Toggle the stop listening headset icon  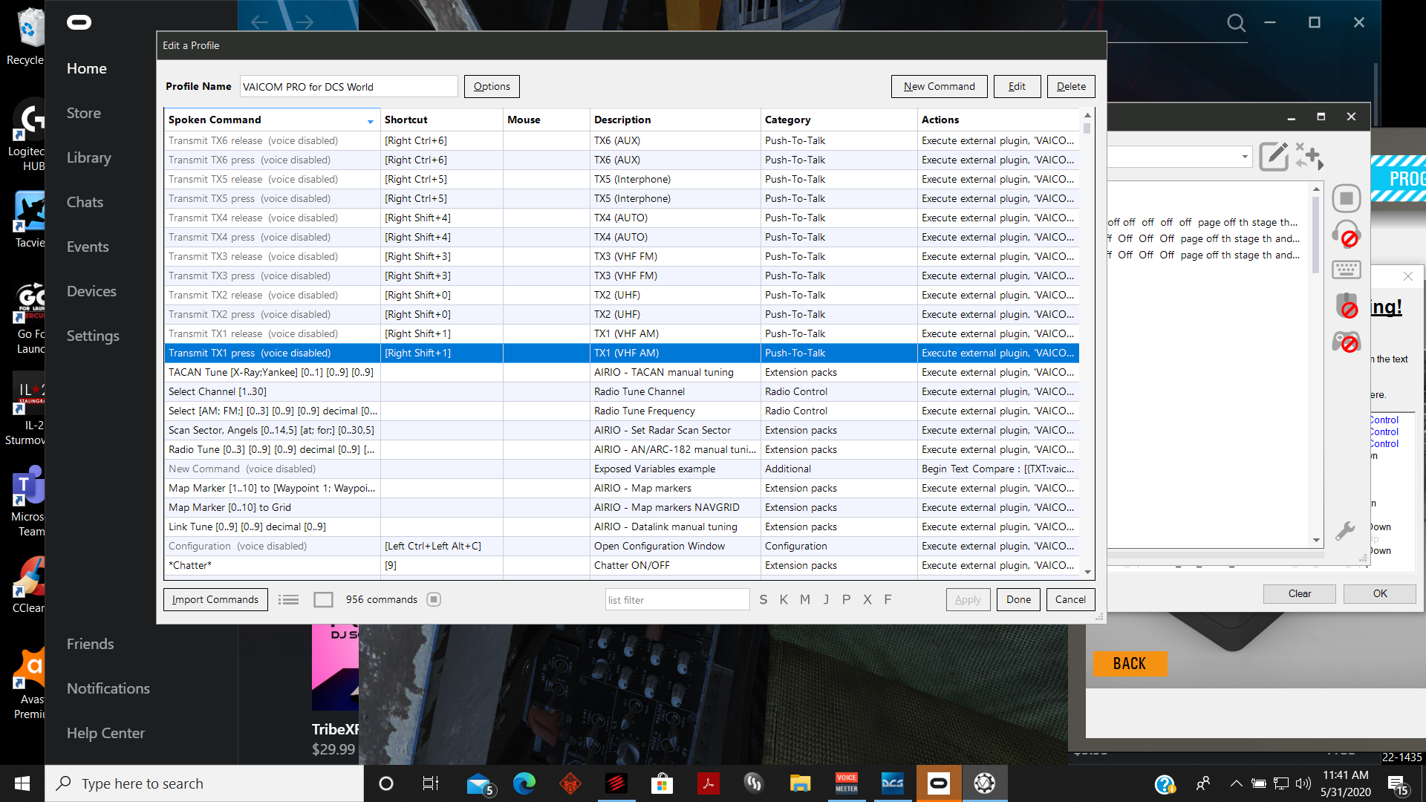tap(1346, 234)
